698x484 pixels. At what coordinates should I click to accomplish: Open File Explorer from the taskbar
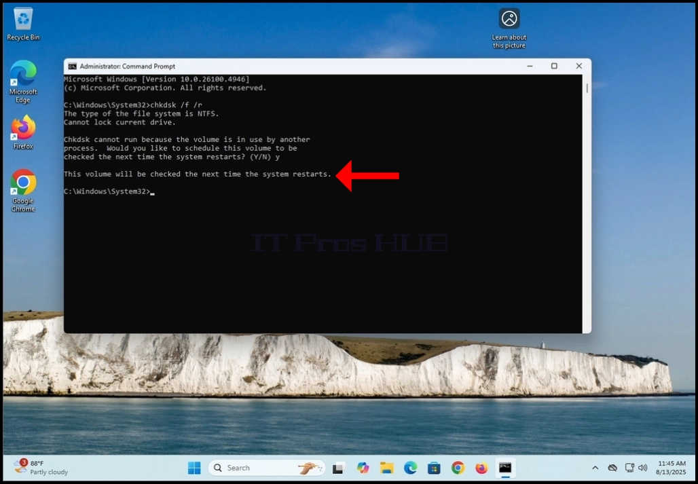tap(386, 468)
